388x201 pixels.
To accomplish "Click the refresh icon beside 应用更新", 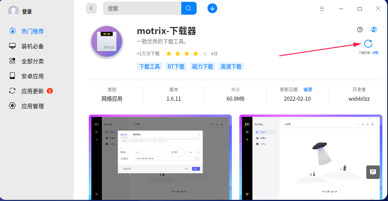I will pyautogui.click(x=12, y=91).
